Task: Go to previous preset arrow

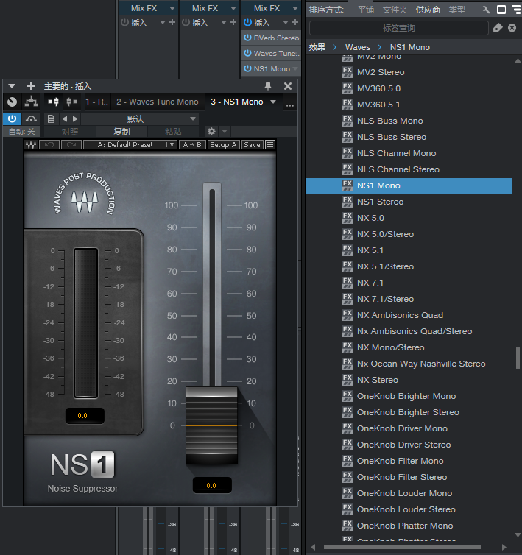Action: coord(64,119)
